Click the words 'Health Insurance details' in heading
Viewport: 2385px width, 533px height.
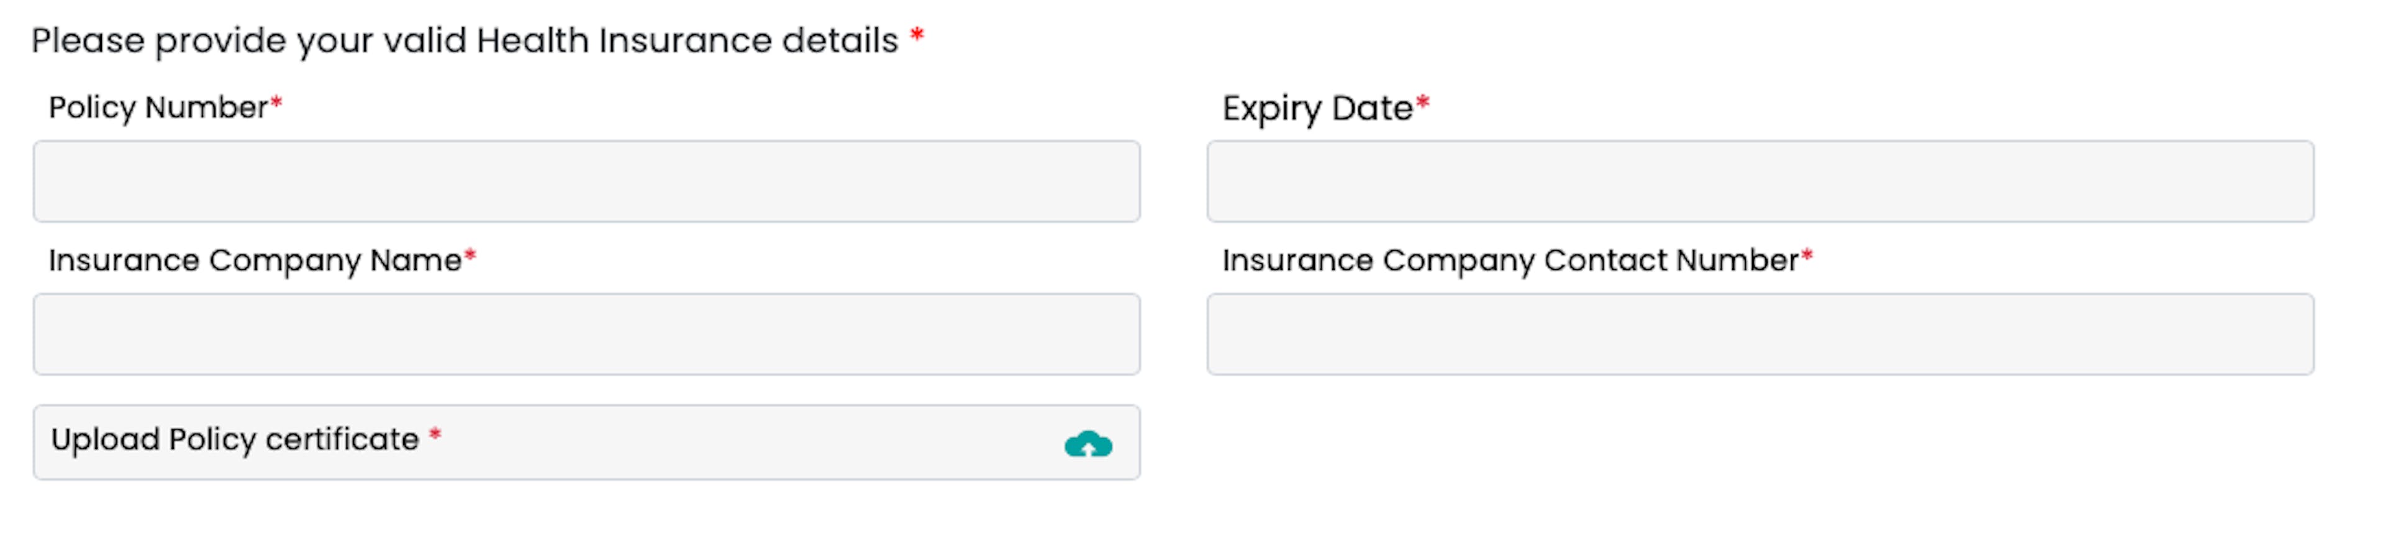pyautogui.click(x=687, y=41)
